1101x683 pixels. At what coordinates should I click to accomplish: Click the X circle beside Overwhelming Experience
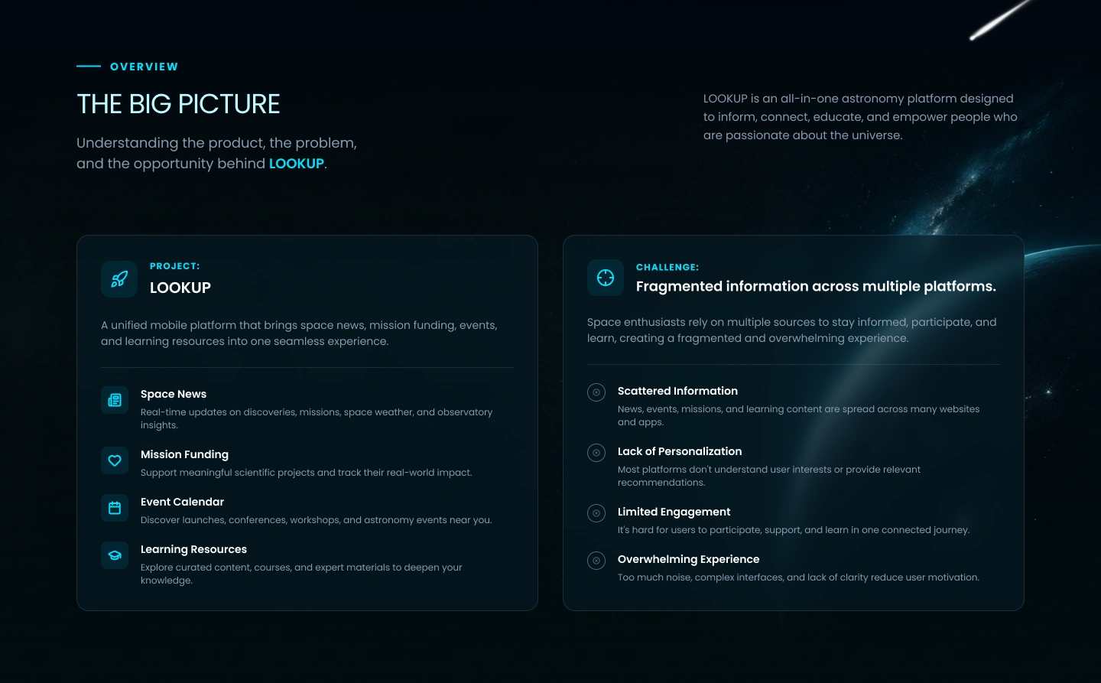596,561
